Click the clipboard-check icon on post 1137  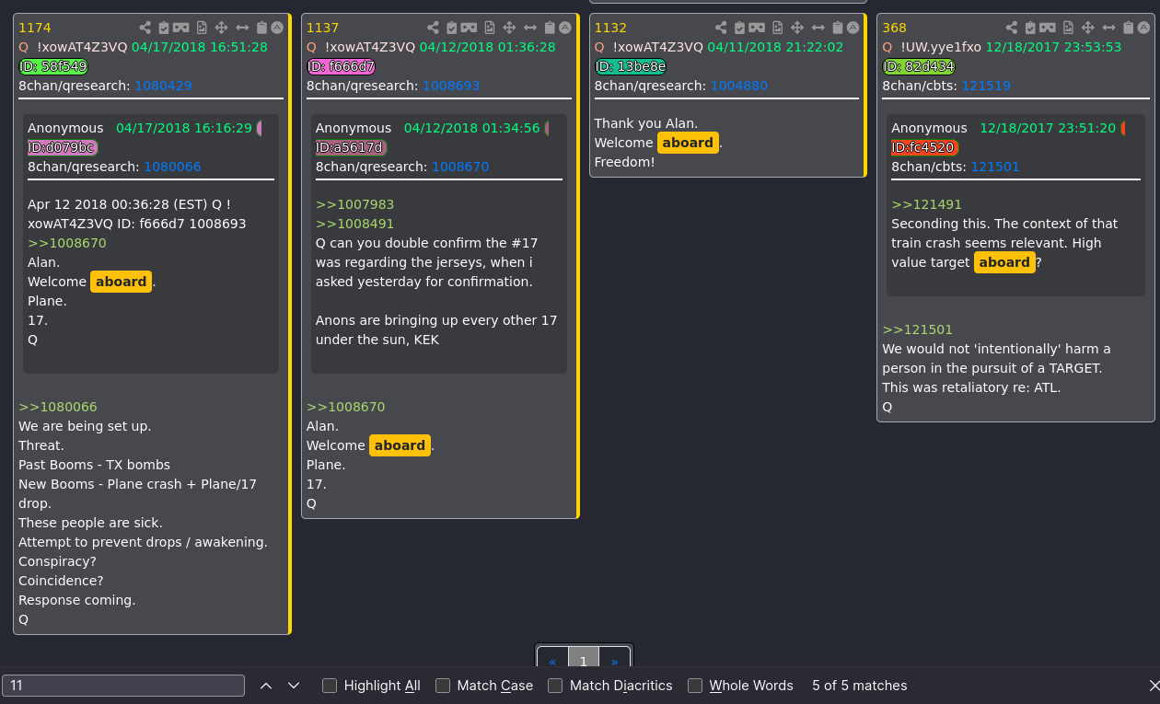click(x=452, y=28)
